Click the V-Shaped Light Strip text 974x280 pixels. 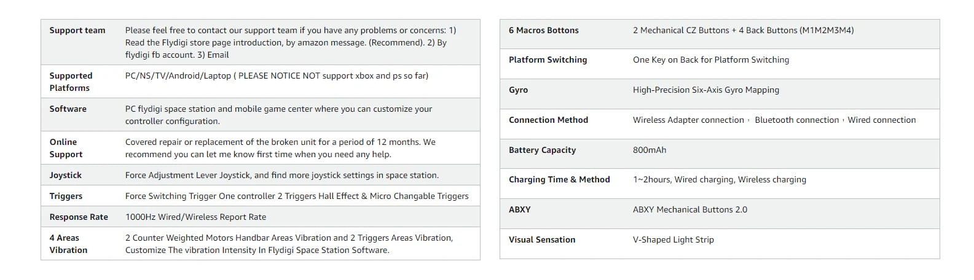pos(673,239)
